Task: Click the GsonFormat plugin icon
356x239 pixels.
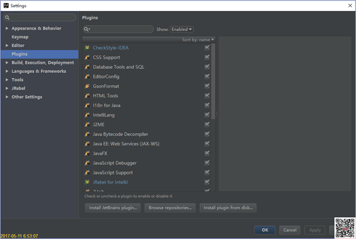Action: click(x=87, y=86)
